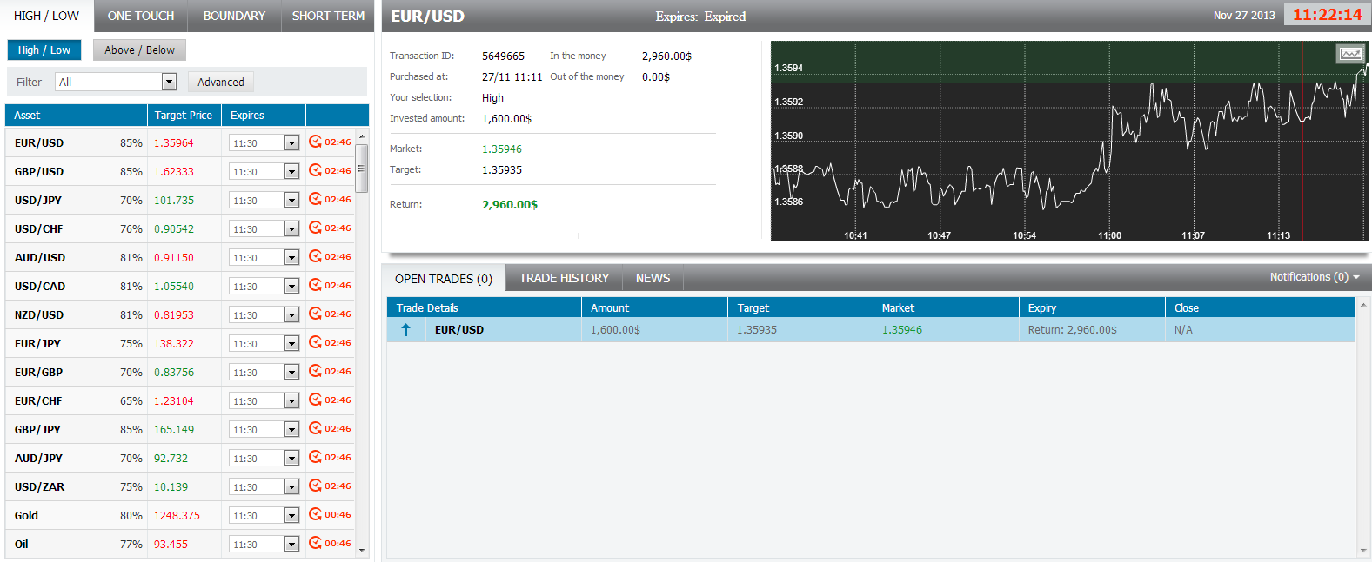Screen dimensions: 1372x562
Task: Click the NZD/USD row timer clock icon
Action: click(x=315, y=314)
